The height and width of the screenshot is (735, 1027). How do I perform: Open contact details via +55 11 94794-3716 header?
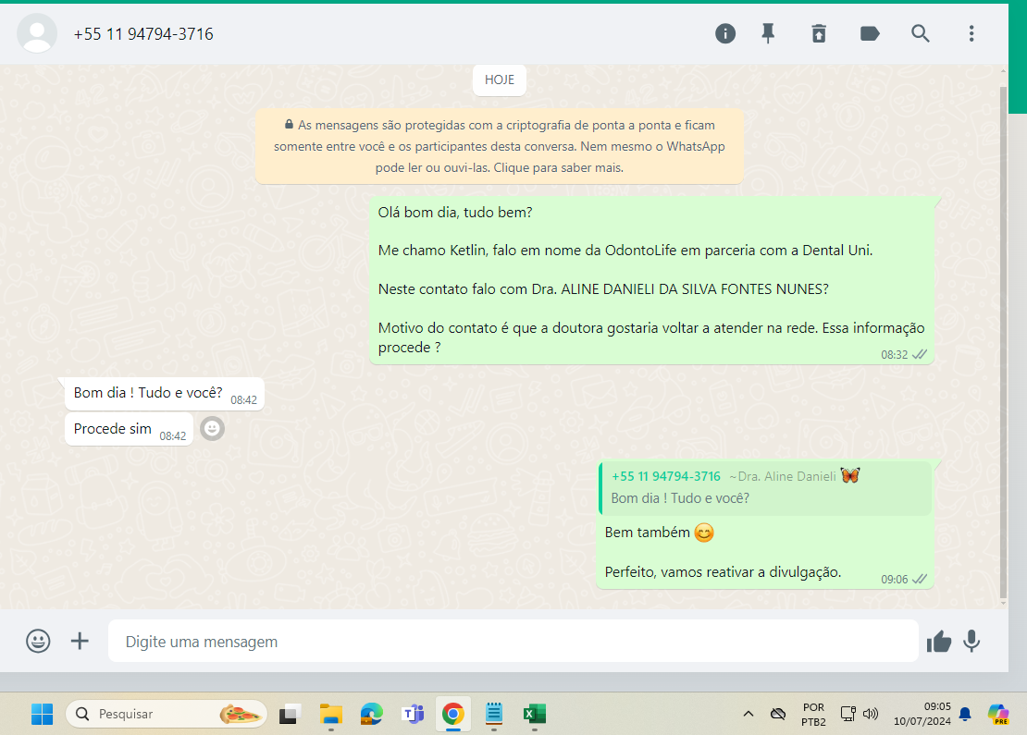click(143, 34)
